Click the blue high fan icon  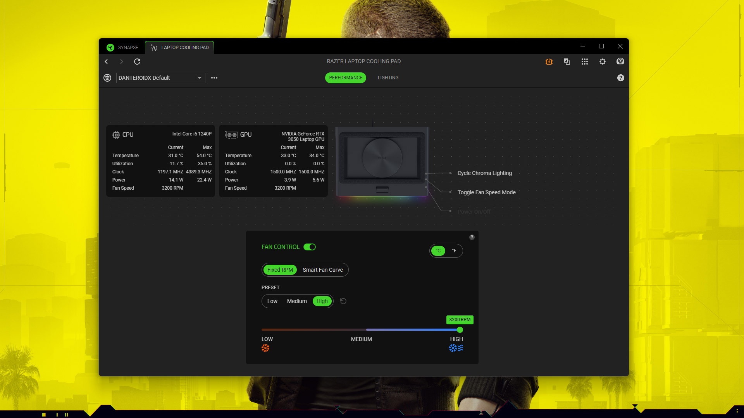coord(456,348)
